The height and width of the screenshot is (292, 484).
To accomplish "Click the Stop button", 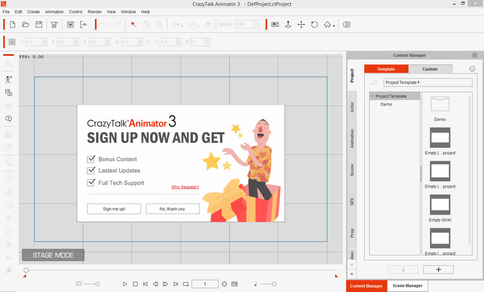I will click(135, 284).
